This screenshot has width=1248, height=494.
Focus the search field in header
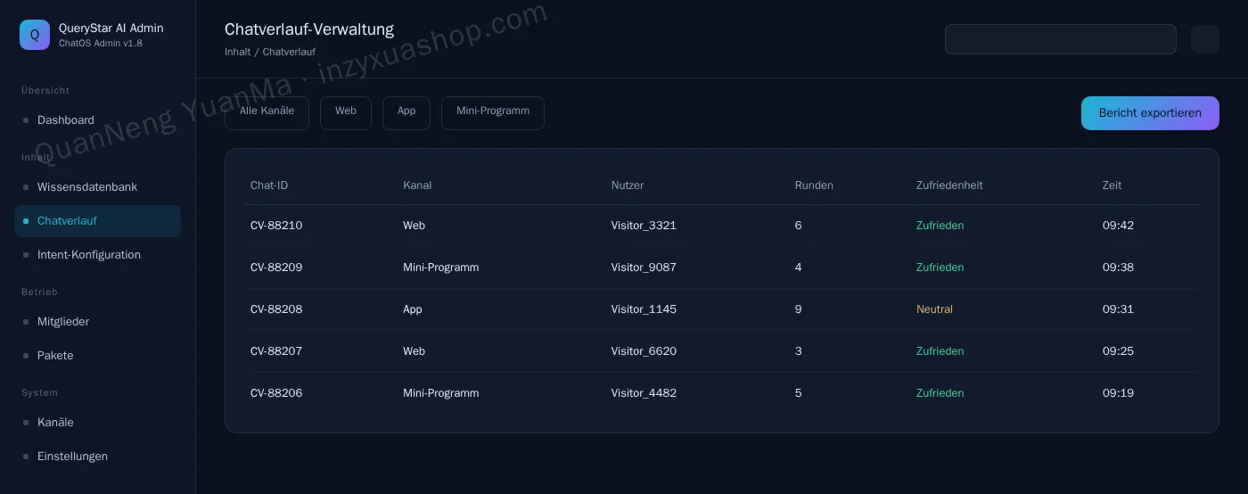pos(1061,39)
